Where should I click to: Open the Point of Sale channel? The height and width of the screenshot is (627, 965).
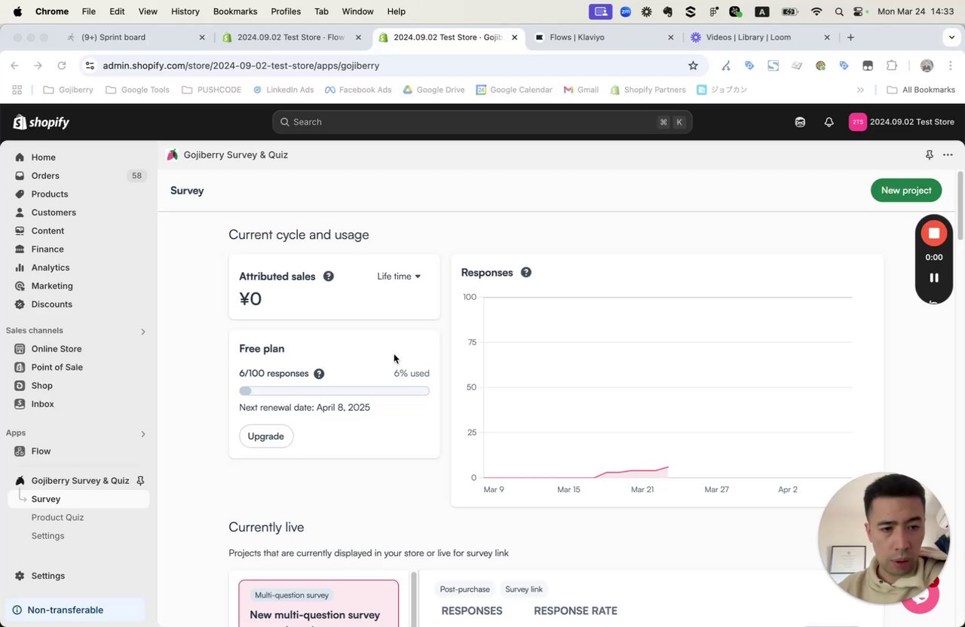coord(57,367)
